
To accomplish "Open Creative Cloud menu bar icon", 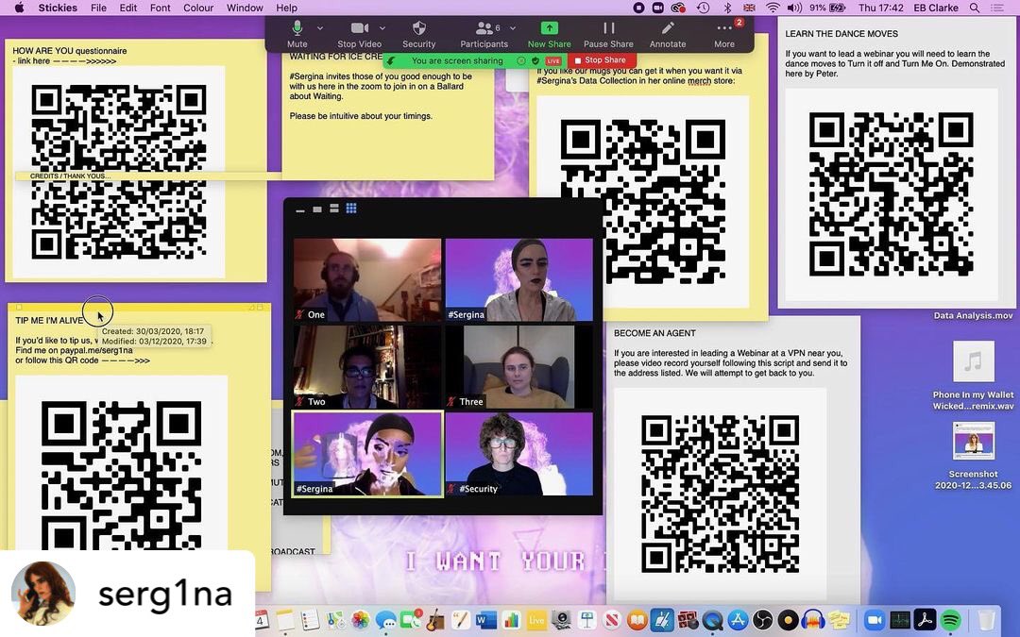I will click(678, 8).
